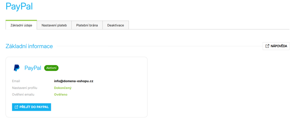Click the Základní informace section heading

pos(29,46)
